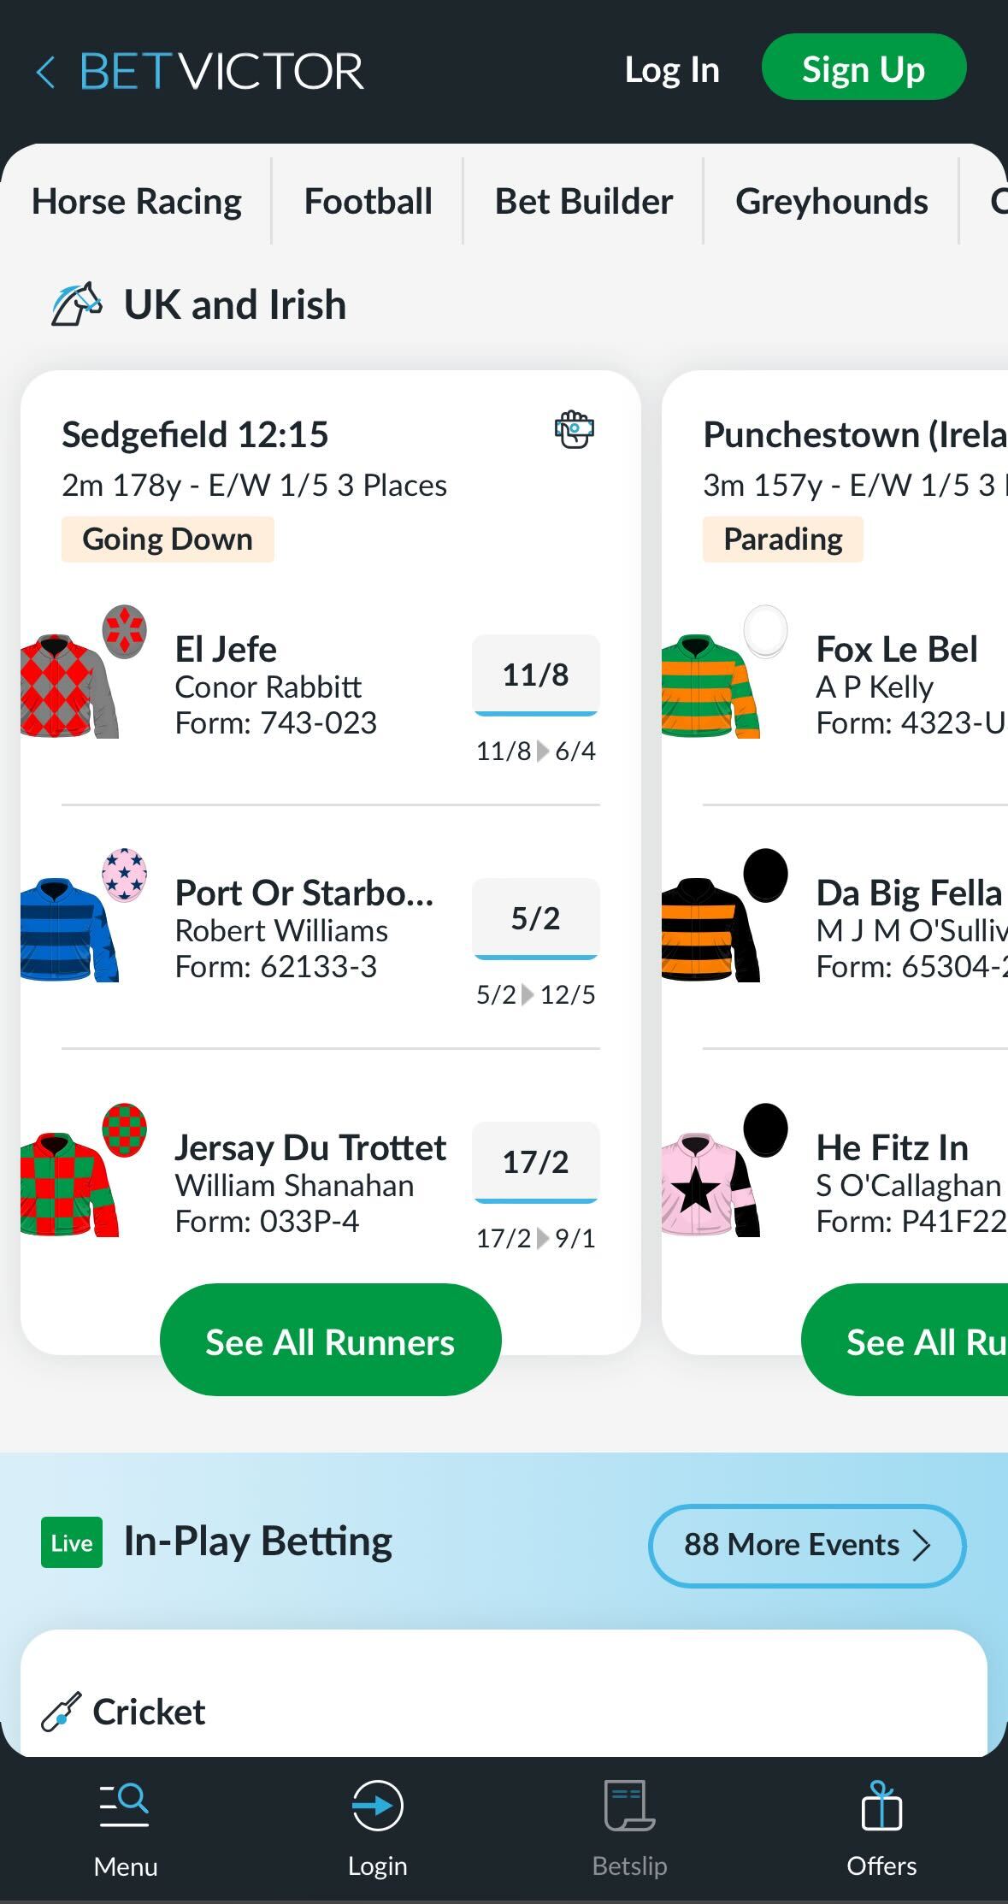Switch to the Football tab
The image size is (1008, 1904).
tap(367, 202)
